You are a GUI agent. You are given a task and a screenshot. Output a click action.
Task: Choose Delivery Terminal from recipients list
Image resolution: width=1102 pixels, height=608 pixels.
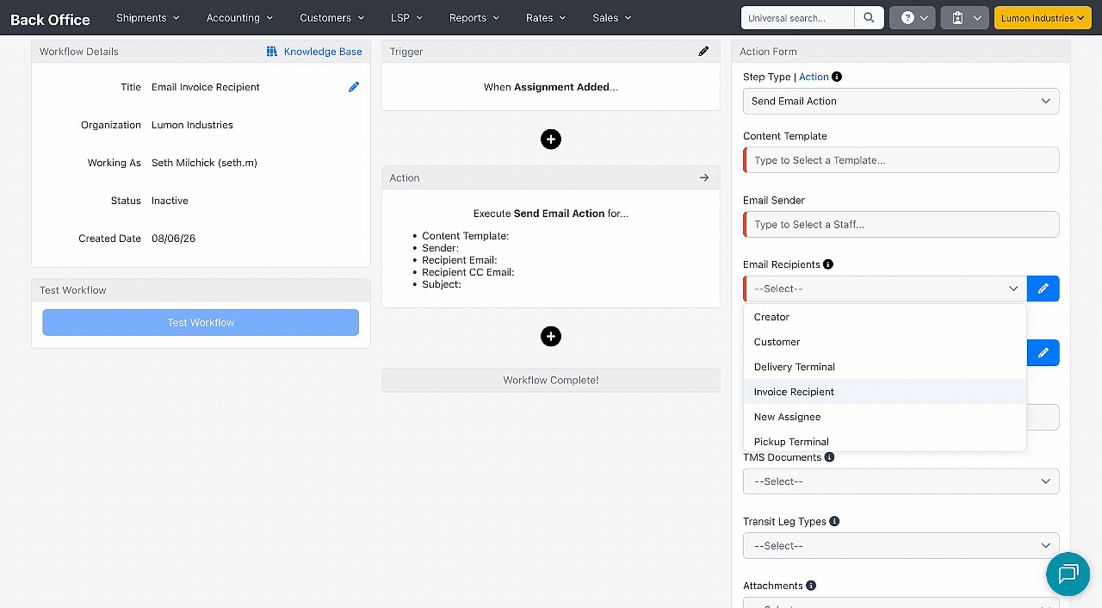(x=885, y=367)
